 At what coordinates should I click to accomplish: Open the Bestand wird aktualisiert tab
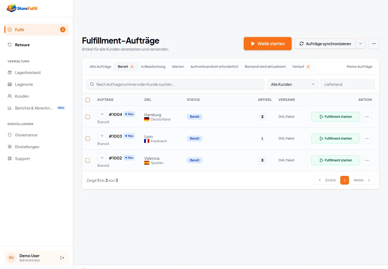(265, 67)
